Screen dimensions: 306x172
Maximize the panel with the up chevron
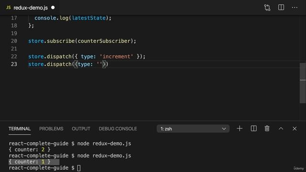281,129
